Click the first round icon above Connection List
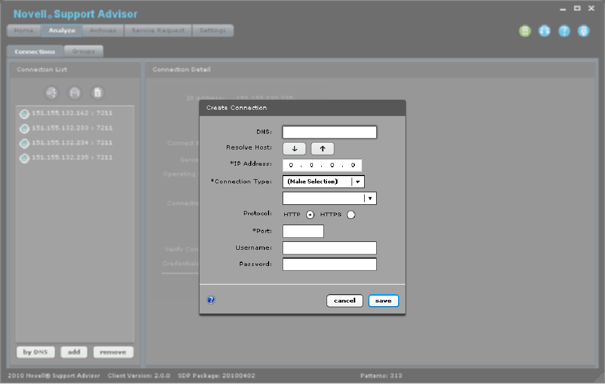The height and width of the screenshot is (384, 605). [52, 92]
